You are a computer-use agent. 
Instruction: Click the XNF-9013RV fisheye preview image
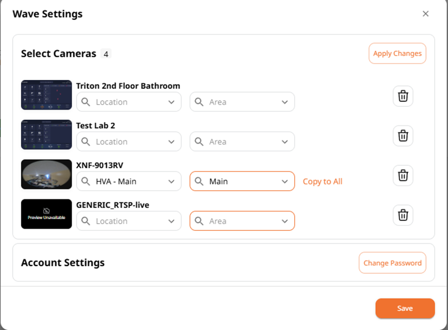click(x=46, y=174)
